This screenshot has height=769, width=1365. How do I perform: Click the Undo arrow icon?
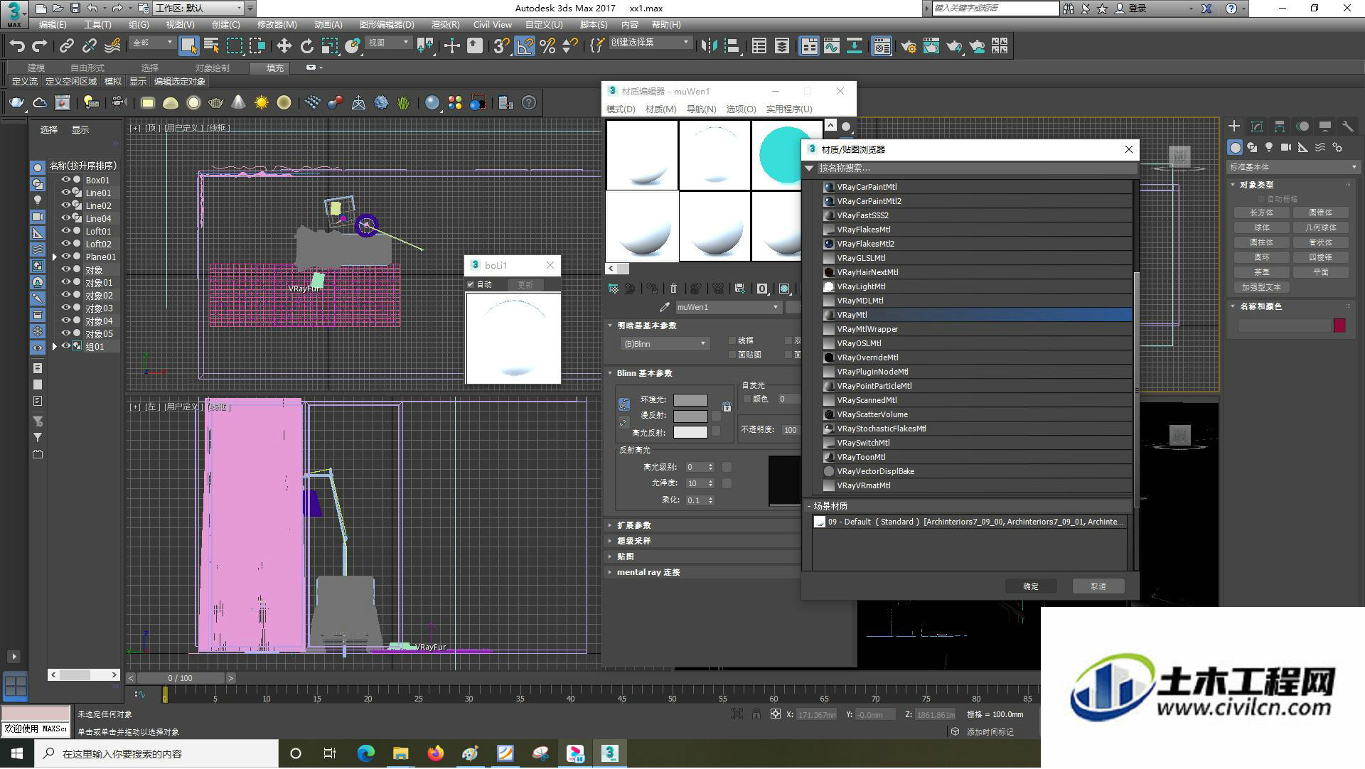(x=17, y=46)
